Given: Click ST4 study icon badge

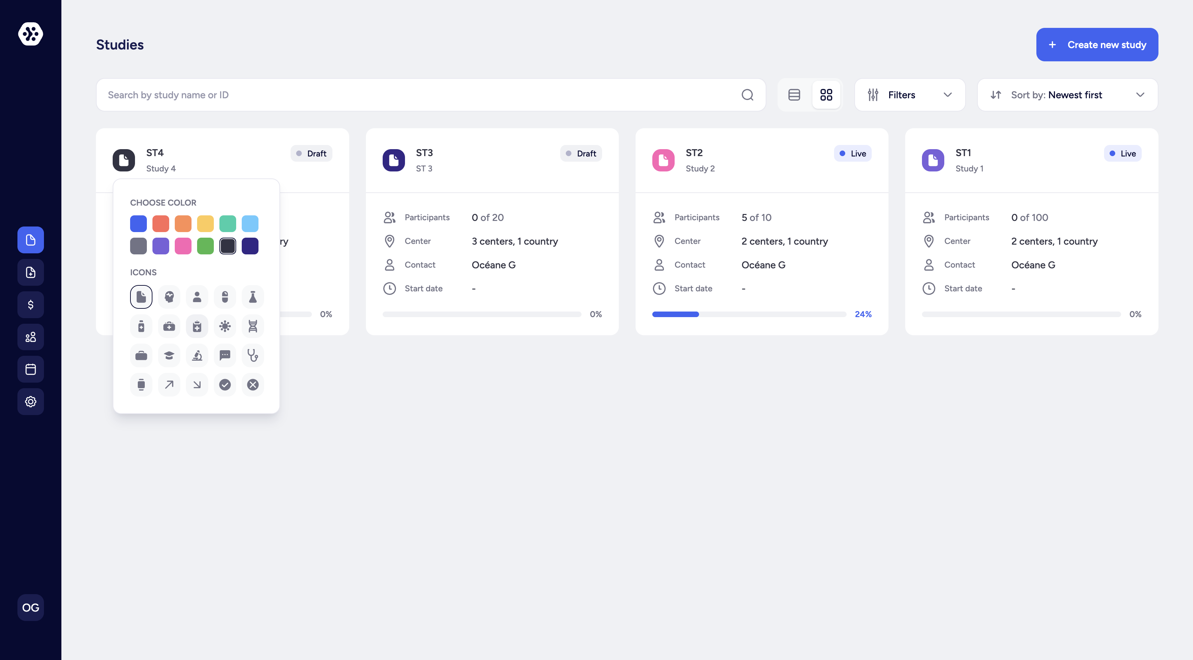Looking at the screenshot, I should pos(123,160).
